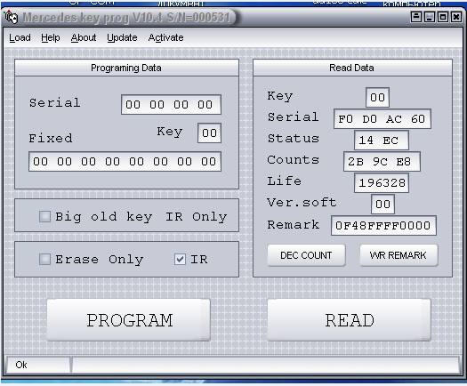Tick the Erase Only checkbox
Viewport: 467px width, 386px height.
[x=44, y=259]
